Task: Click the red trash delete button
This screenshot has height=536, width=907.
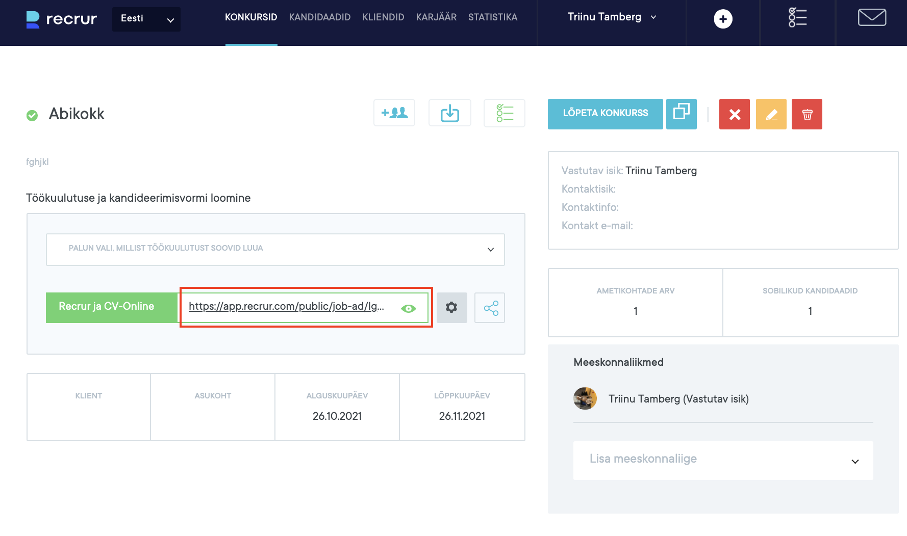Action: tap(807, 114)
